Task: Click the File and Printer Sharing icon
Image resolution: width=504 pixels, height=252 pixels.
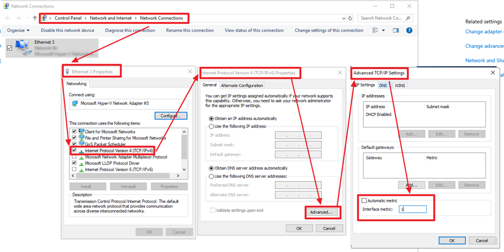Action: 82,138
